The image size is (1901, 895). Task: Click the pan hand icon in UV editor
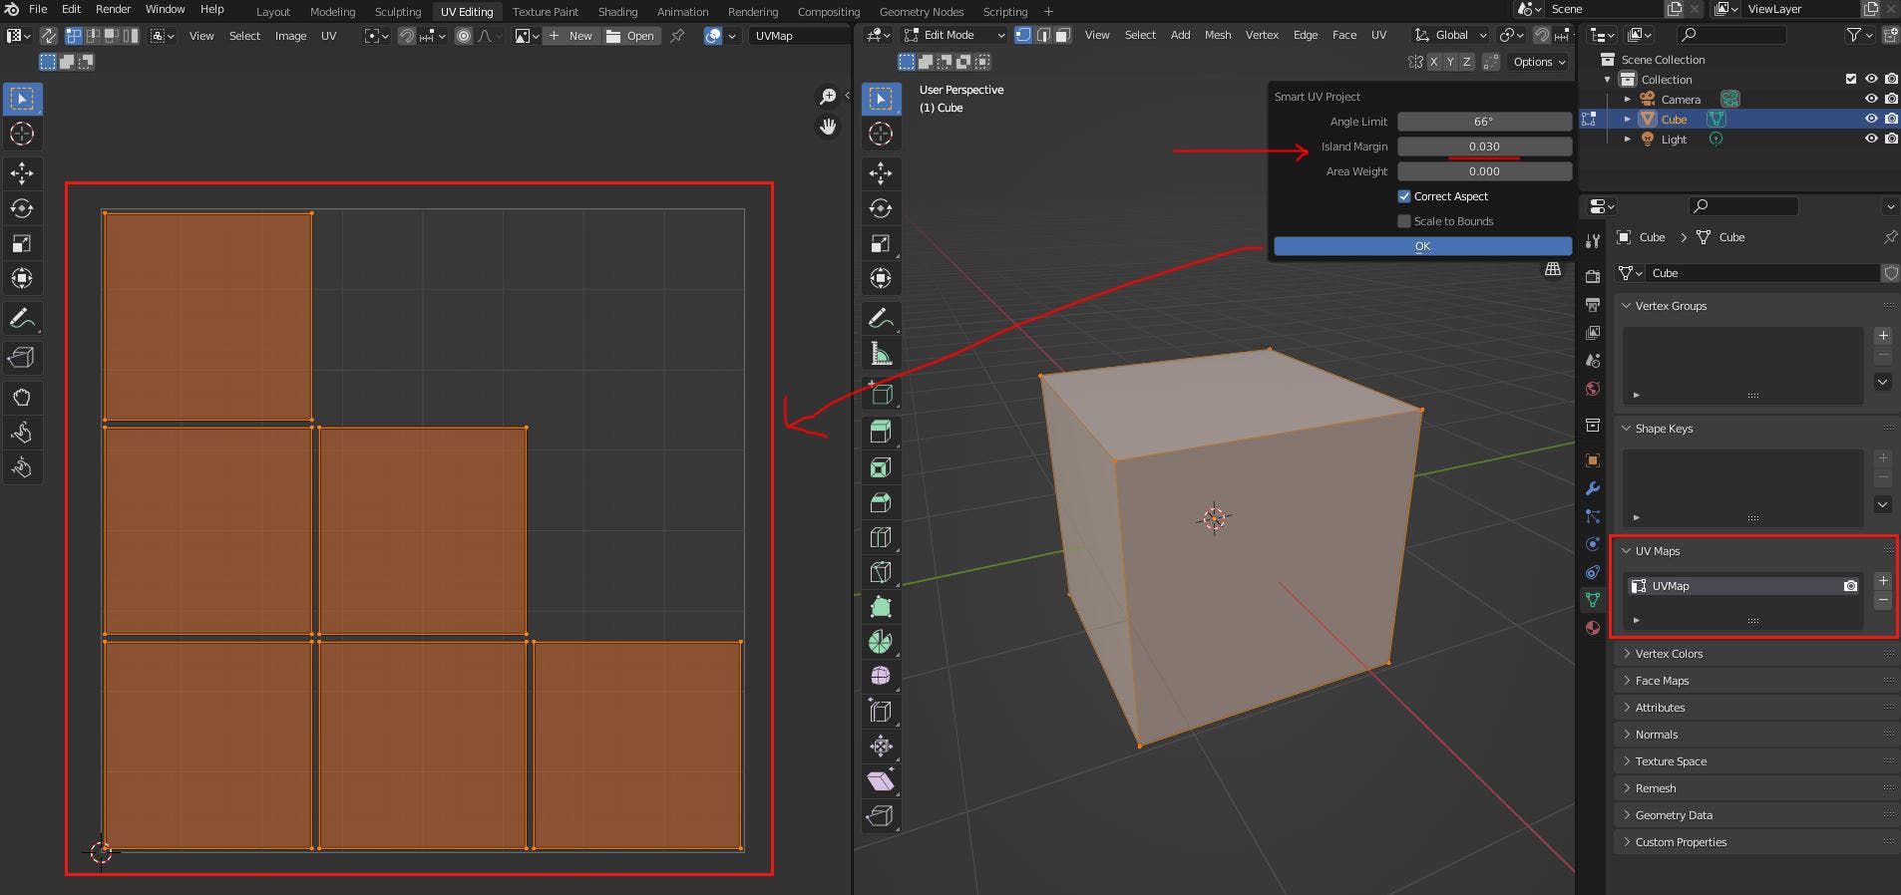(827, 127)
